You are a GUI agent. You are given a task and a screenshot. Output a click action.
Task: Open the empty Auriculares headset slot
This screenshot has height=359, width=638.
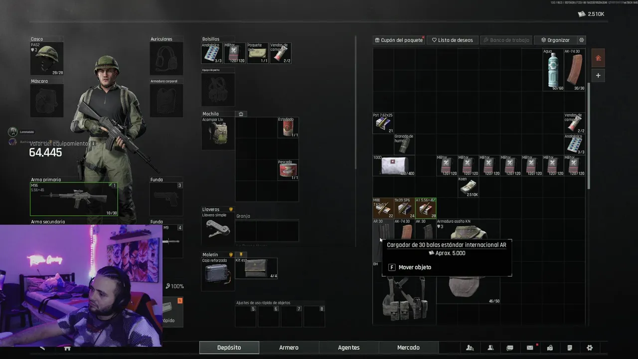[166, 59]
